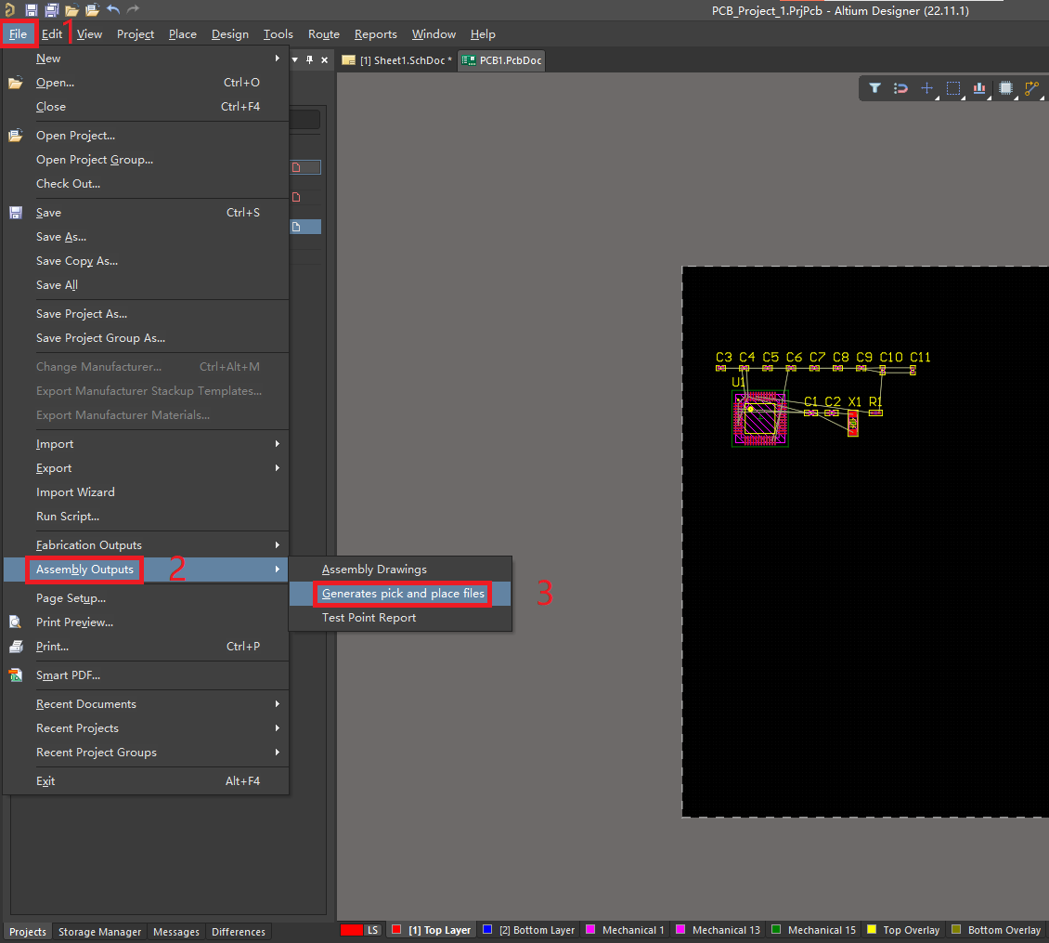The image size is (1049, 943).
Task: Click the Smart PDF menu icon
Action: [16, 675]
